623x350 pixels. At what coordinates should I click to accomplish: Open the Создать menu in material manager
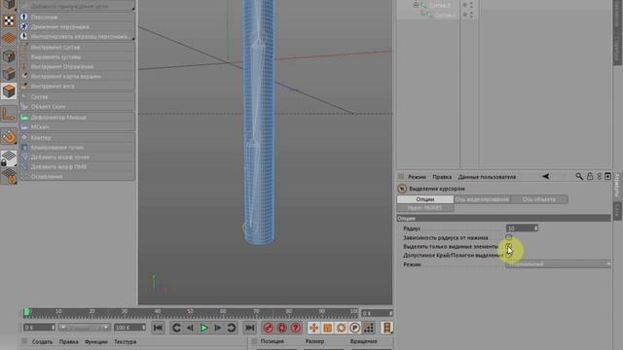42,341
